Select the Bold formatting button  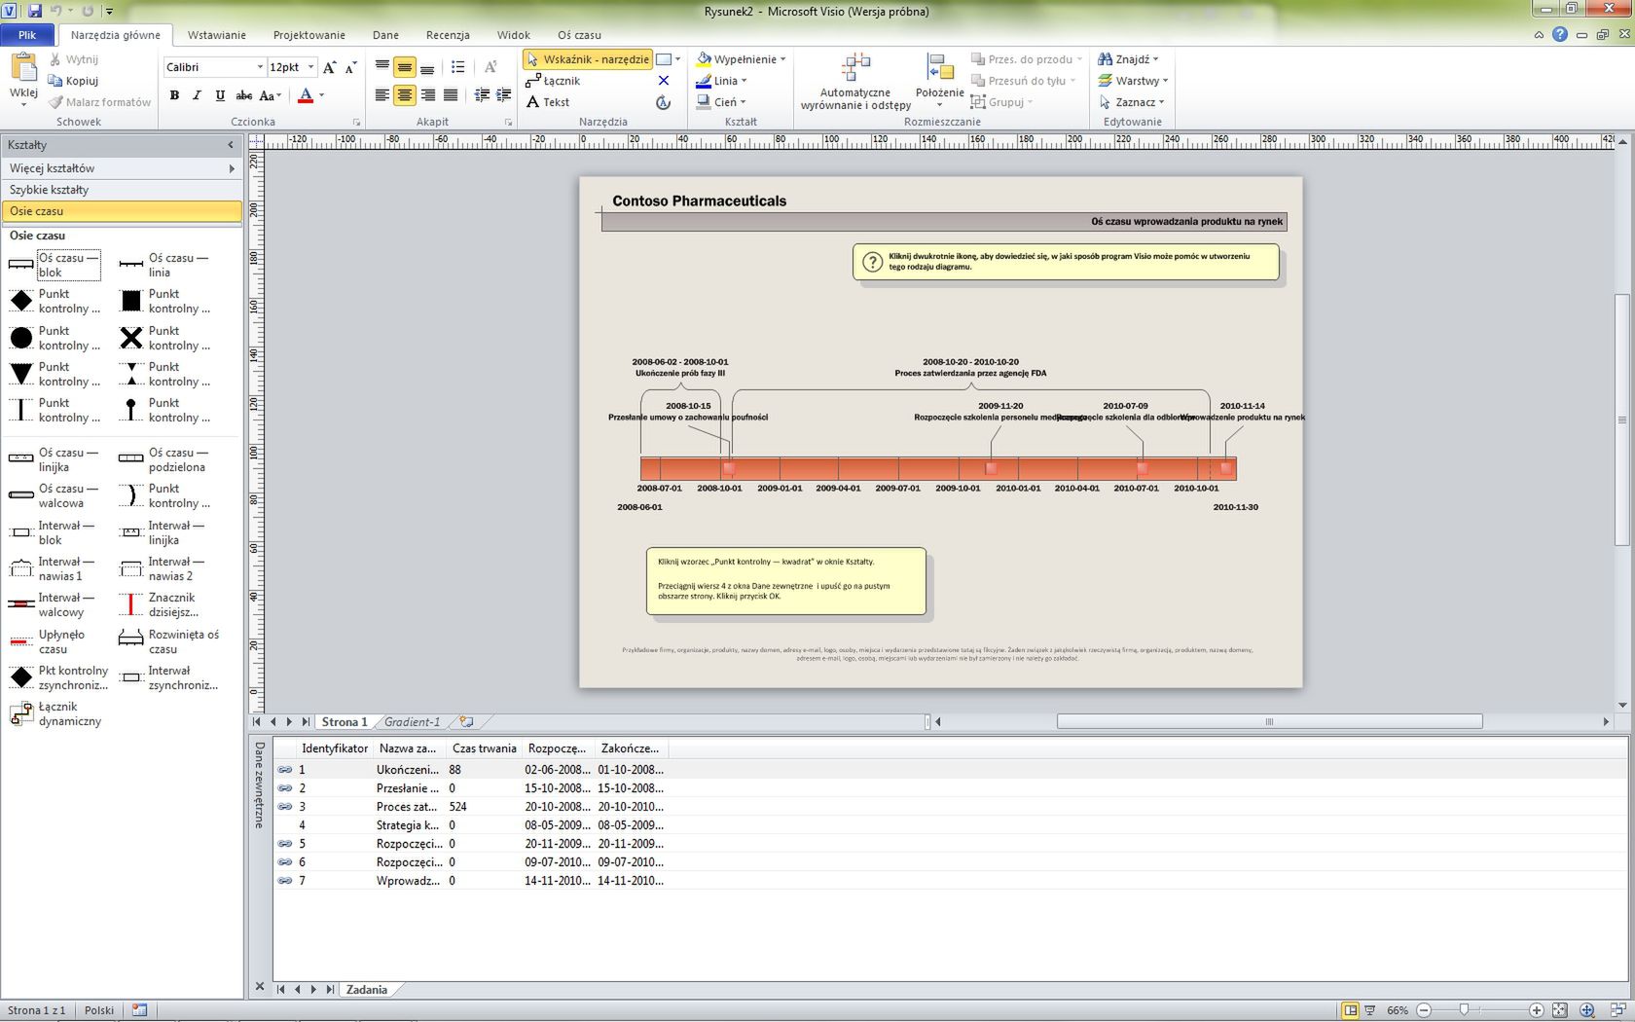coord(174,95)
